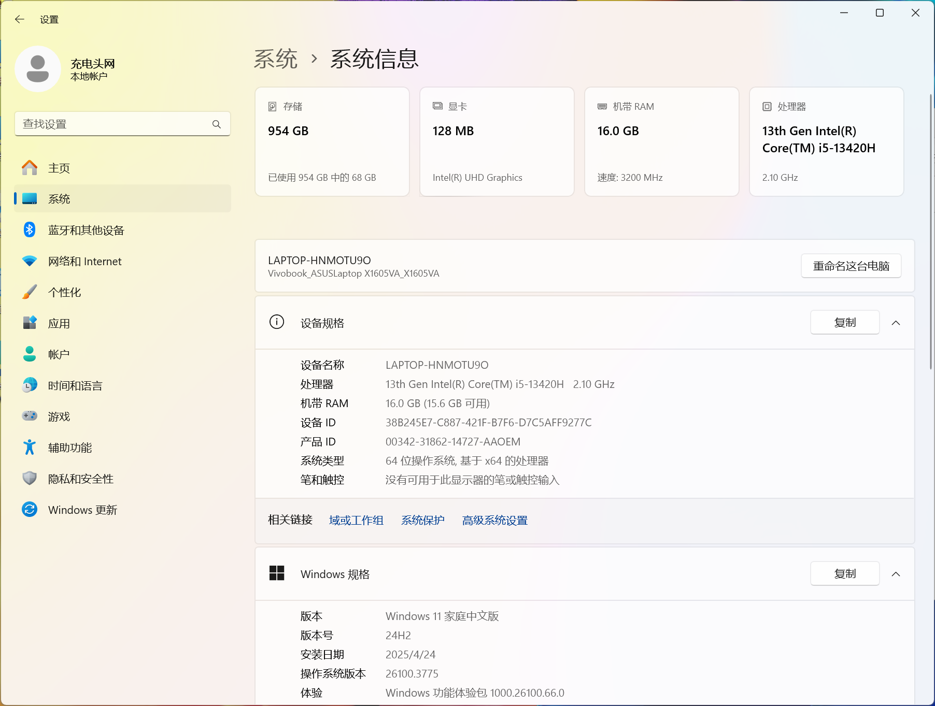Image resolution: width=935 pixels, height=706 pixels.
Task: Collapse the Windows 规格 section chevron
Action: pos(896,574)
